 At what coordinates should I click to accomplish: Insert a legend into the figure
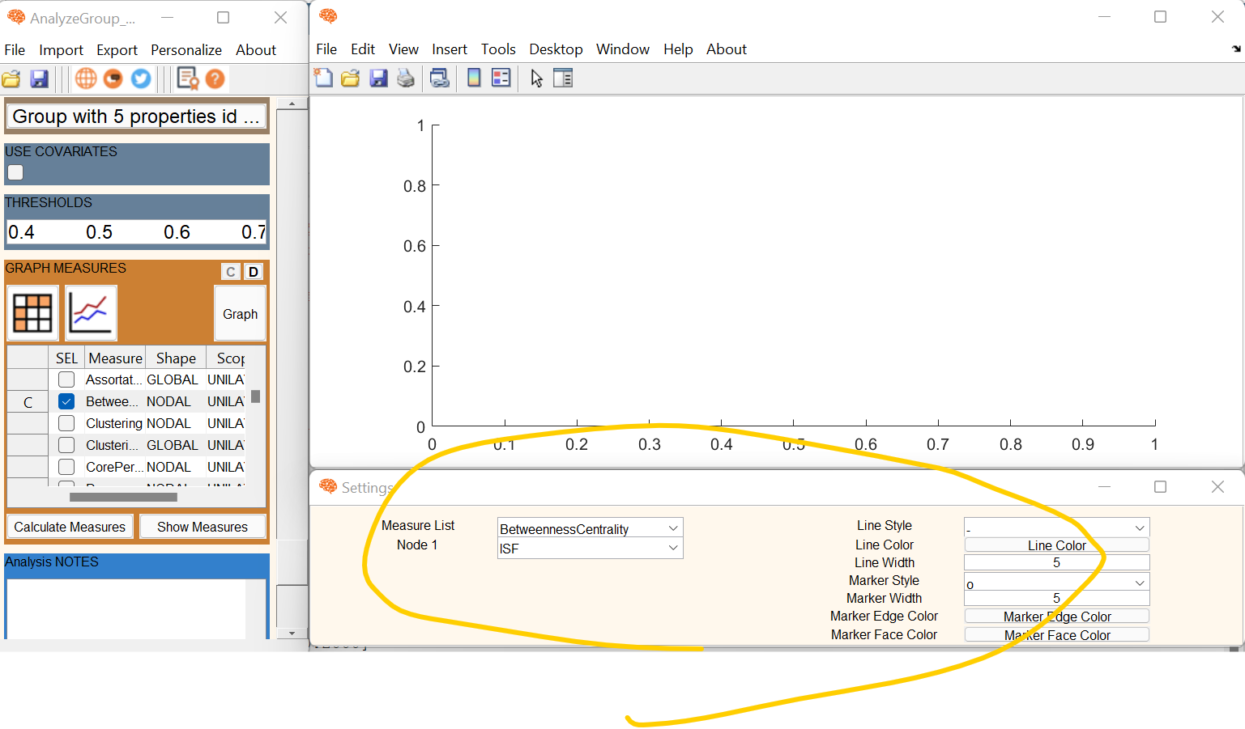(x=501, y=78)
